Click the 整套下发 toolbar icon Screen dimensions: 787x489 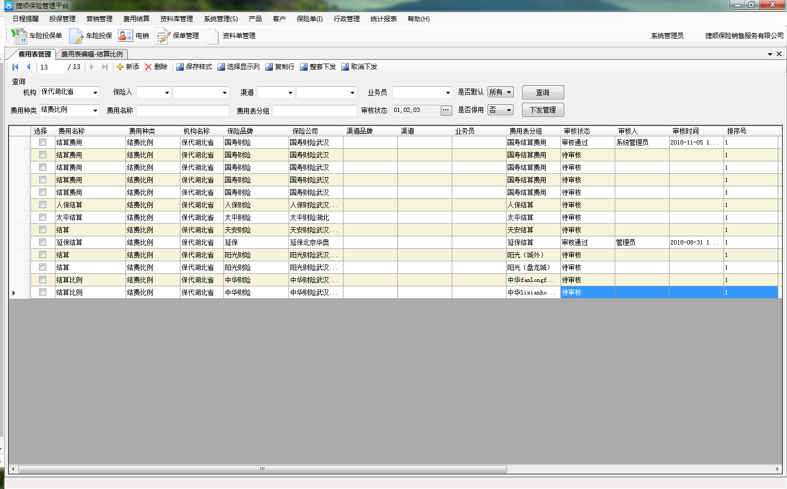304,67
